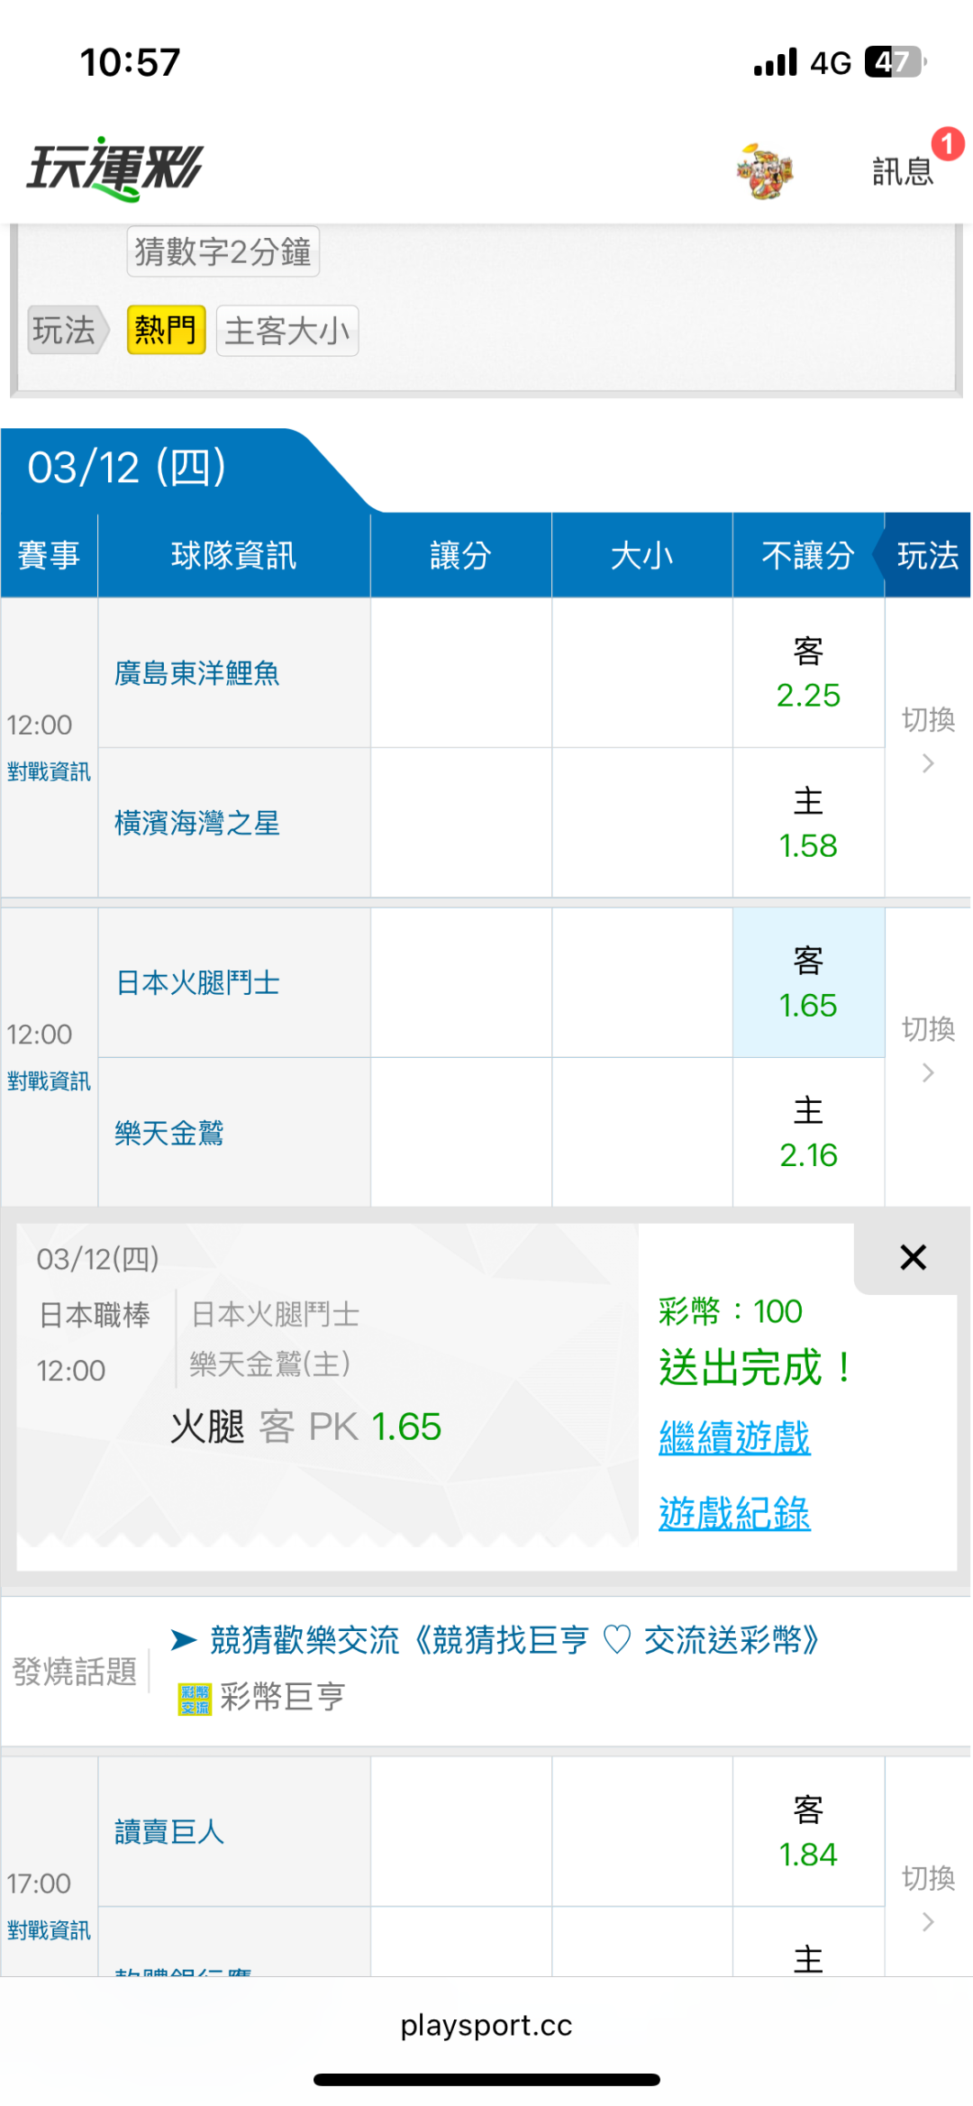The height and width of the screenshot is (2106, 973).
Task: Open 對戰資訊 for the 17:00 match
Action: 49,1930
